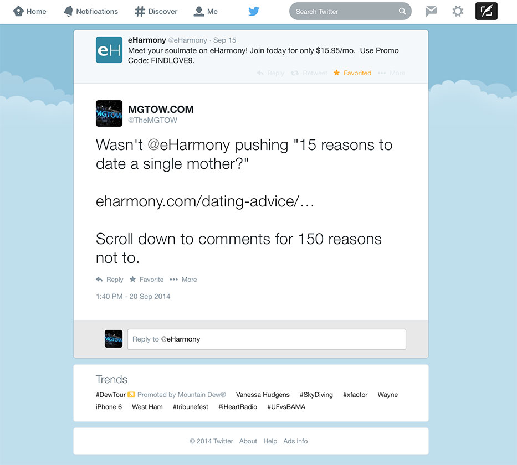Viewport: 517px width, 465px height.
Task: Expand More options on eHarmony tweet
Action: [391, 73]
